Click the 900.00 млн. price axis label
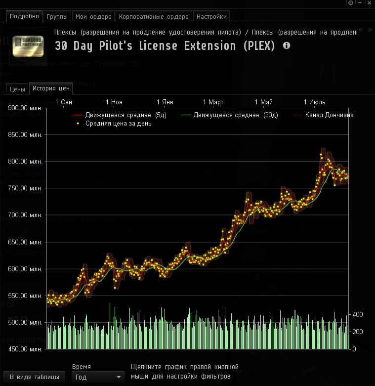The image size is (375, 386). [x=25, y=108]
